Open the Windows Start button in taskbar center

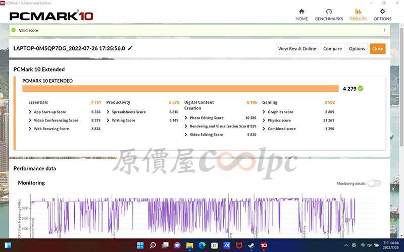click(140, 245)
